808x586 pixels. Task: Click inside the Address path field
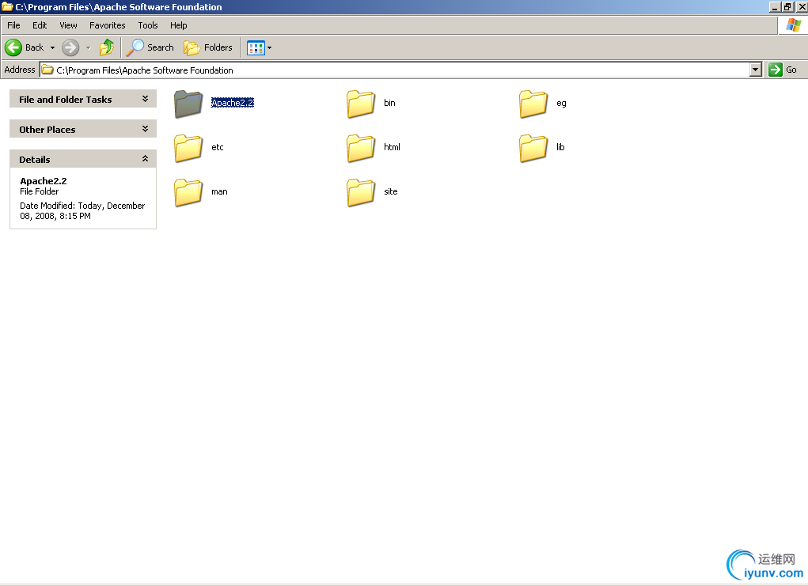[x=396, y=70]
